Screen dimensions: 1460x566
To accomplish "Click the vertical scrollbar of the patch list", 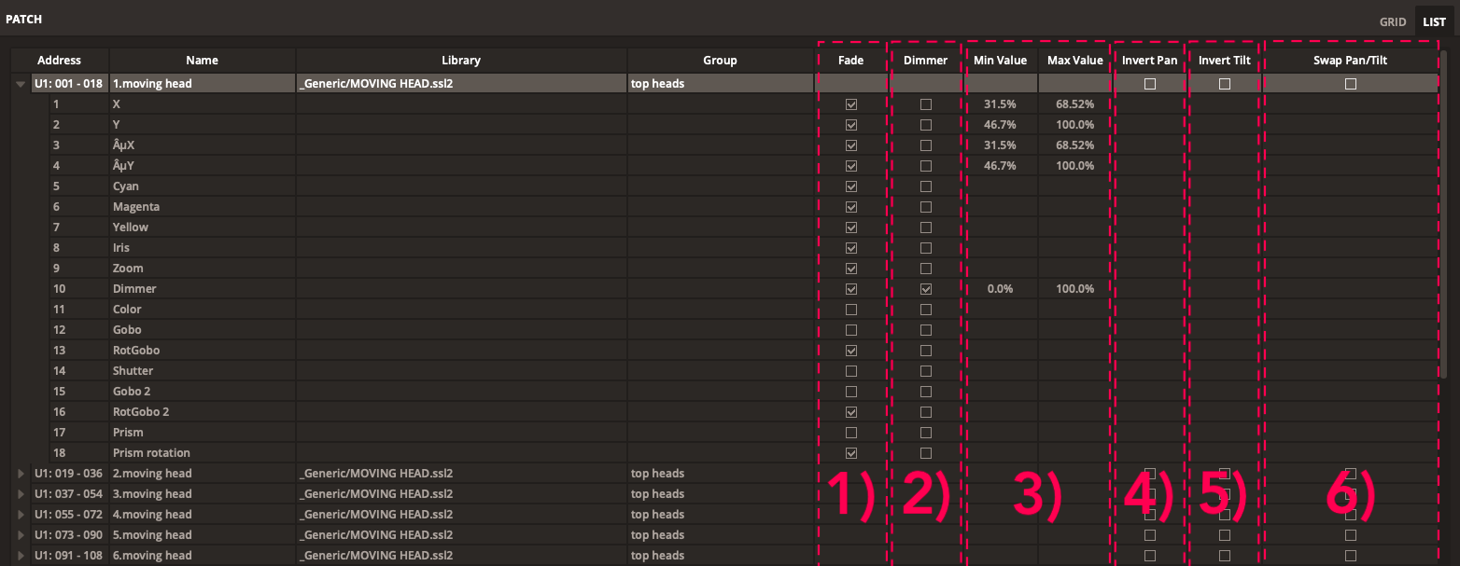I will coord(1445,214).
